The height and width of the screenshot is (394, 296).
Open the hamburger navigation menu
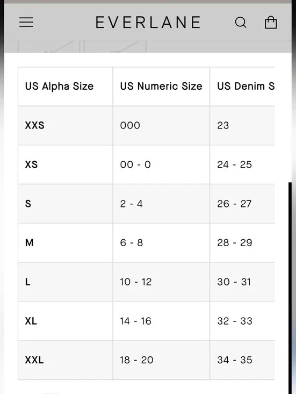pyautogui.click(x=26, y=22)
